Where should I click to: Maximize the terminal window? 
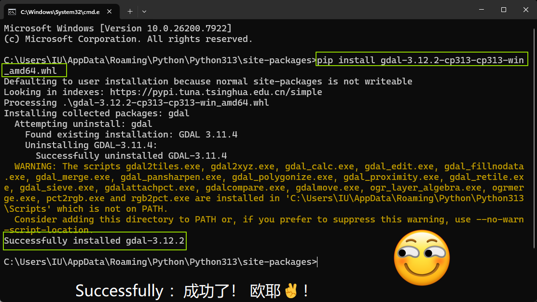point(503,10)
